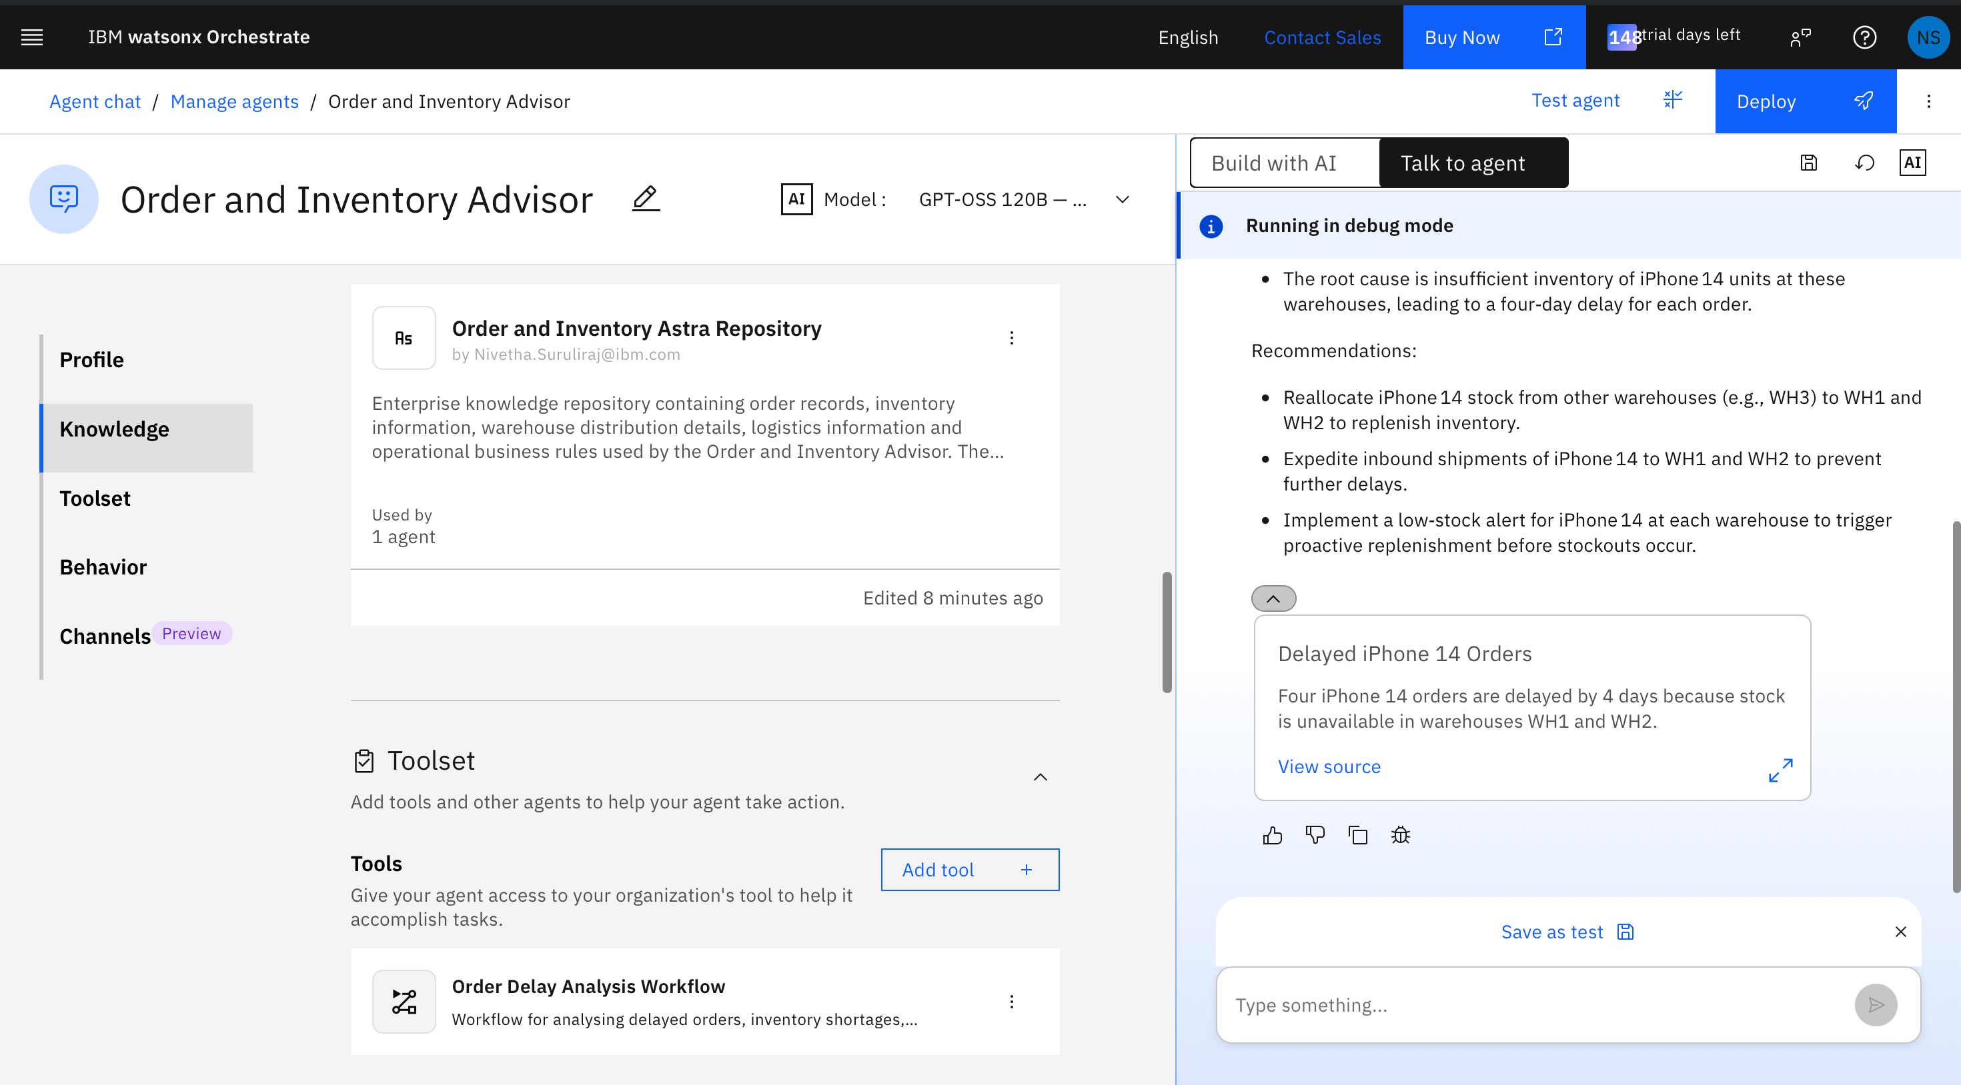Click the Astra repository logo tile
The width and height of the screenshot is (1961, 1085).
click(x=404, y=338)
